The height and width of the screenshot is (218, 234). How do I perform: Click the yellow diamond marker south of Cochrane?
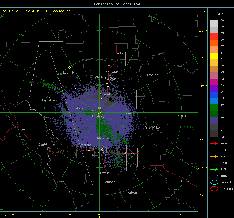(x=89, y=150)
